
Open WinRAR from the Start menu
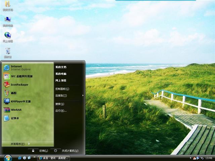pos(28,110)
